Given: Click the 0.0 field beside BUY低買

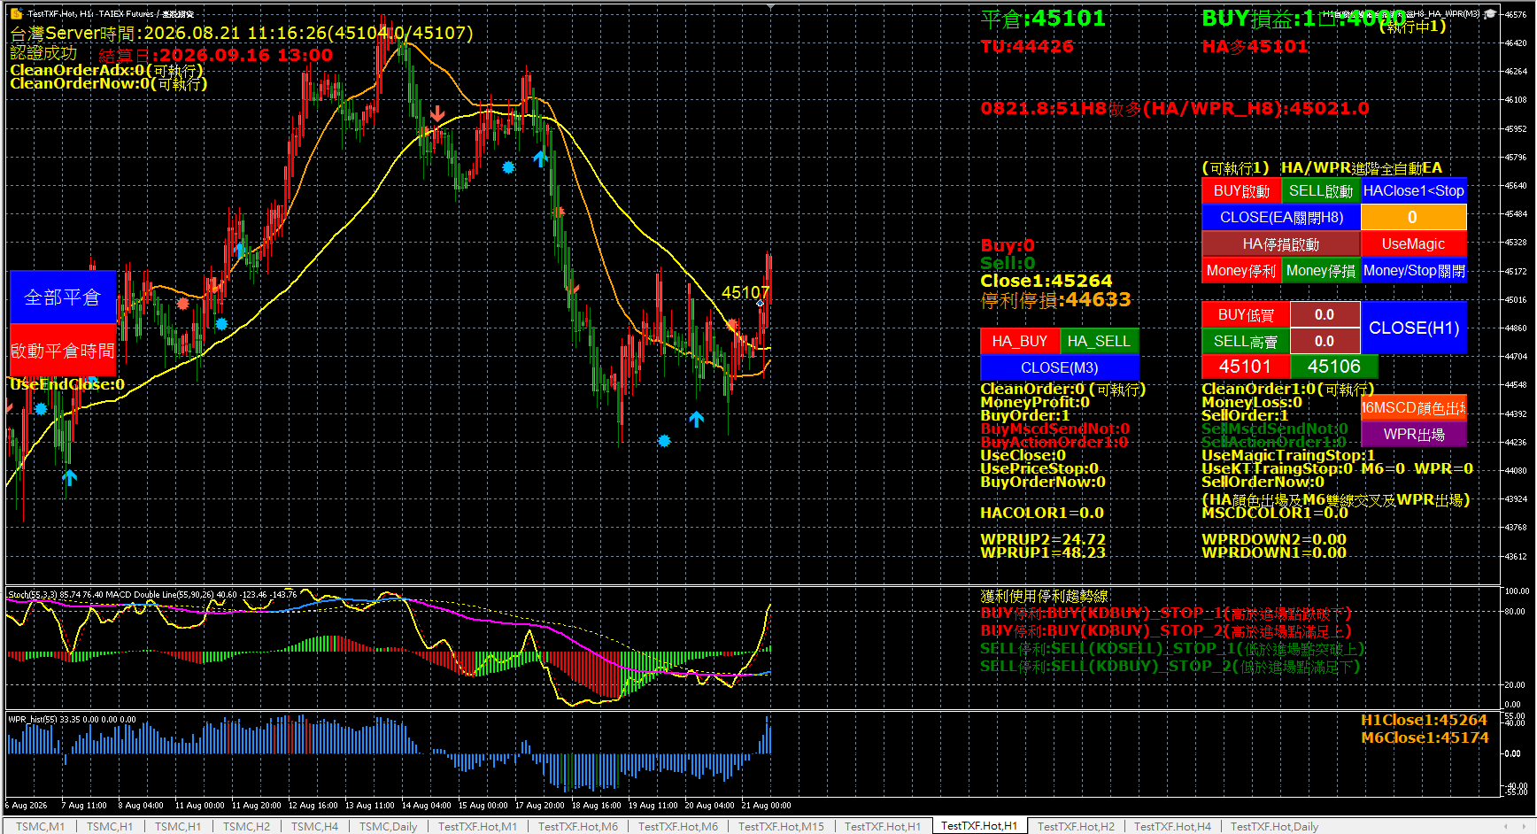Looking at the screenshot, I should (1325, 314).
